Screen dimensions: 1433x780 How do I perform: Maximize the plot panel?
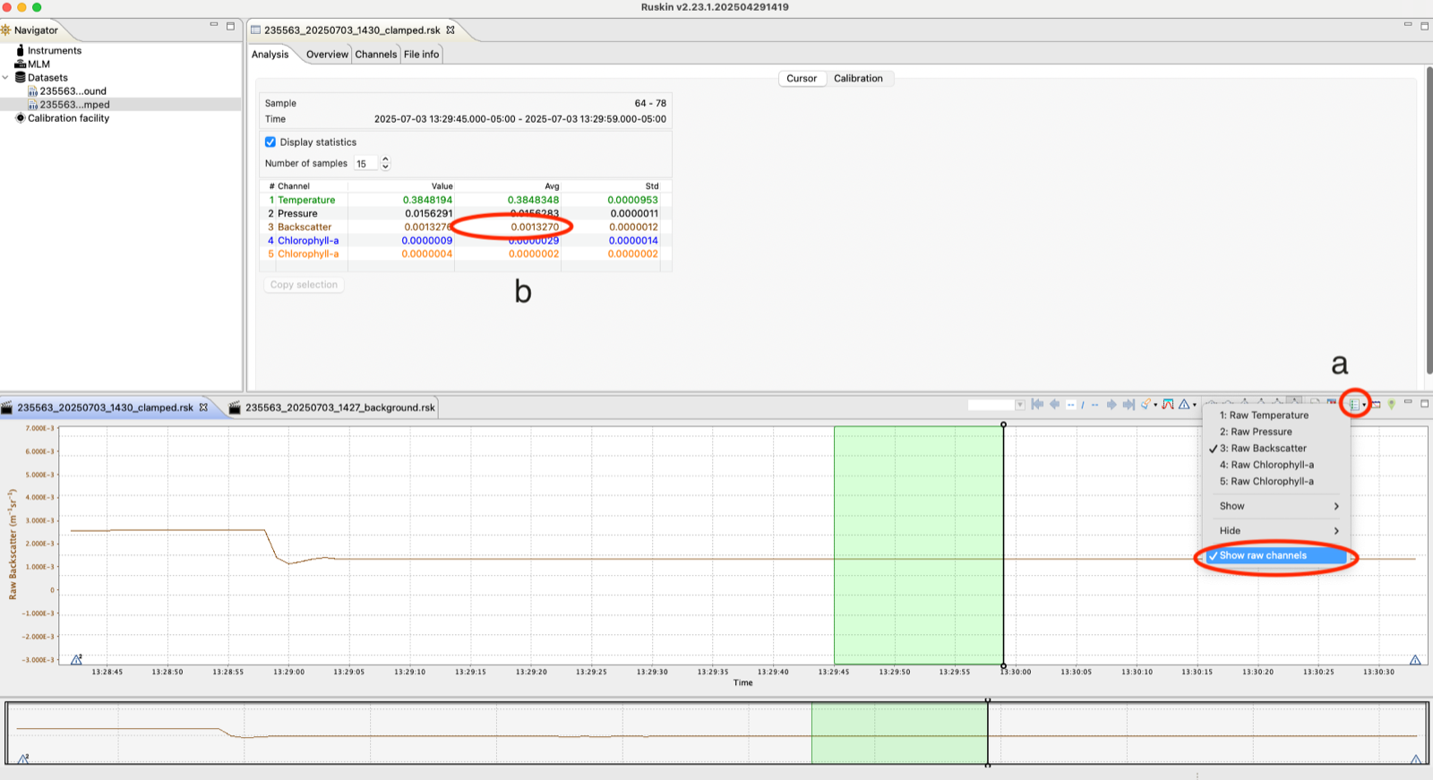coord(1424,403)
